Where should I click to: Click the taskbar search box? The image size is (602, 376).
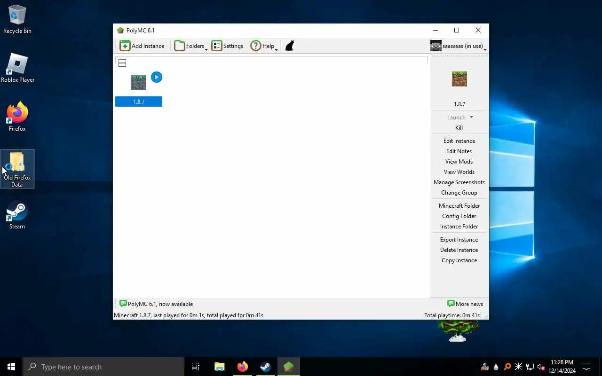coord(103,367)
